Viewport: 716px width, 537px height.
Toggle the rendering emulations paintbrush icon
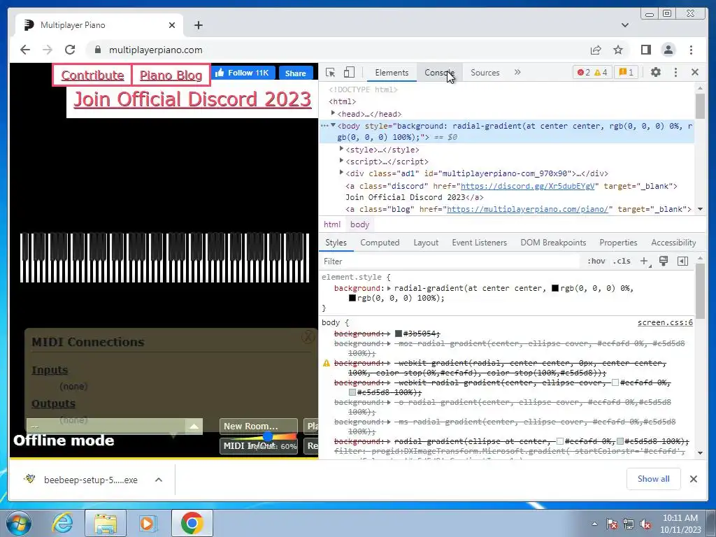point(664,262)
